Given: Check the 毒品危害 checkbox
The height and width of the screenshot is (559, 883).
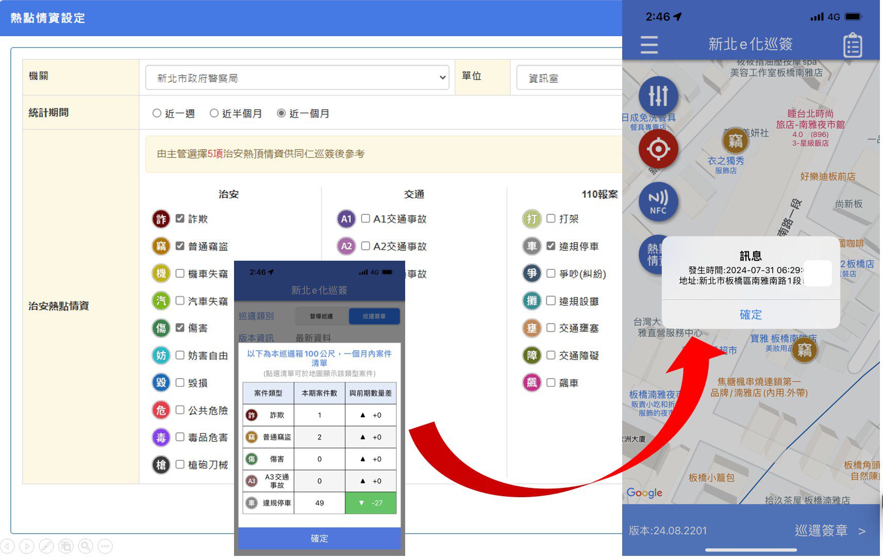Looking at the screenshot, I should click(x=180, y=437).
